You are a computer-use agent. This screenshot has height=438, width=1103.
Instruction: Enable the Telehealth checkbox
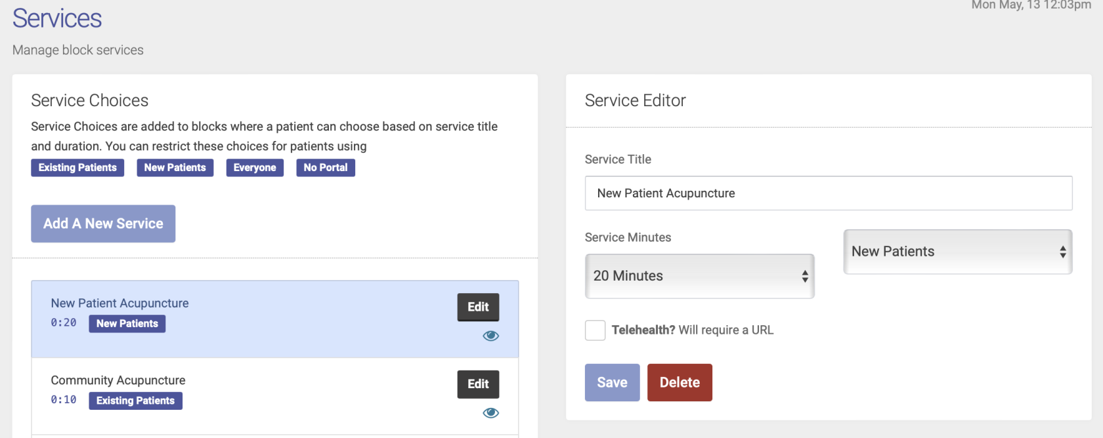(595, 330)
